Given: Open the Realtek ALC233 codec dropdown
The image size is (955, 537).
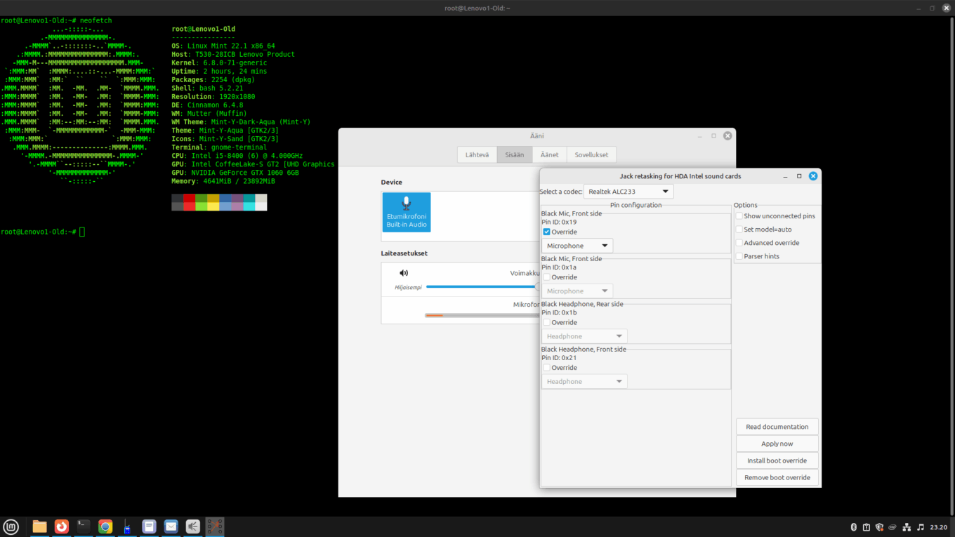Looking at the screenshot, I should coord(628,192).
